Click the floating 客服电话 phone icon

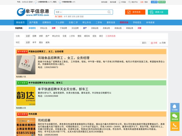[175, 126]
